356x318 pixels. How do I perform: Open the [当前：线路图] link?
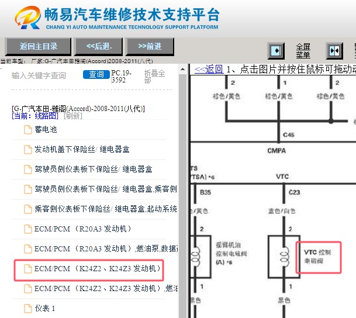pos(35,116)
